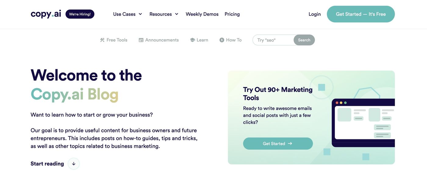Select the Announcements category tab
This screenshot has width=427, height=192.
159,40
